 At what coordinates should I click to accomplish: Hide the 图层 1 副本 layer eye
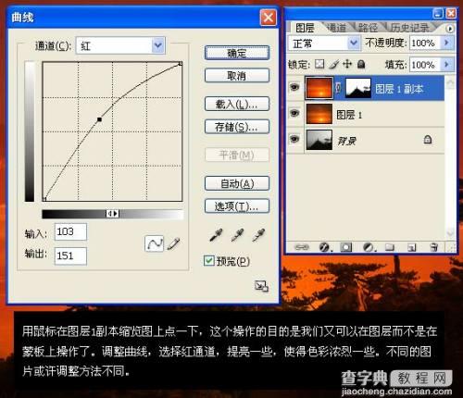click(x=294, y=87)
